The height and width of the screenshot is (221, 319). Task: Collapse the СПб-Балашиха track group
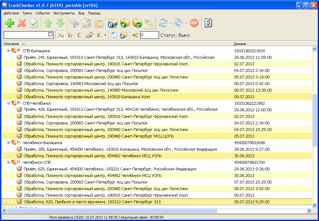coord(8,51)
